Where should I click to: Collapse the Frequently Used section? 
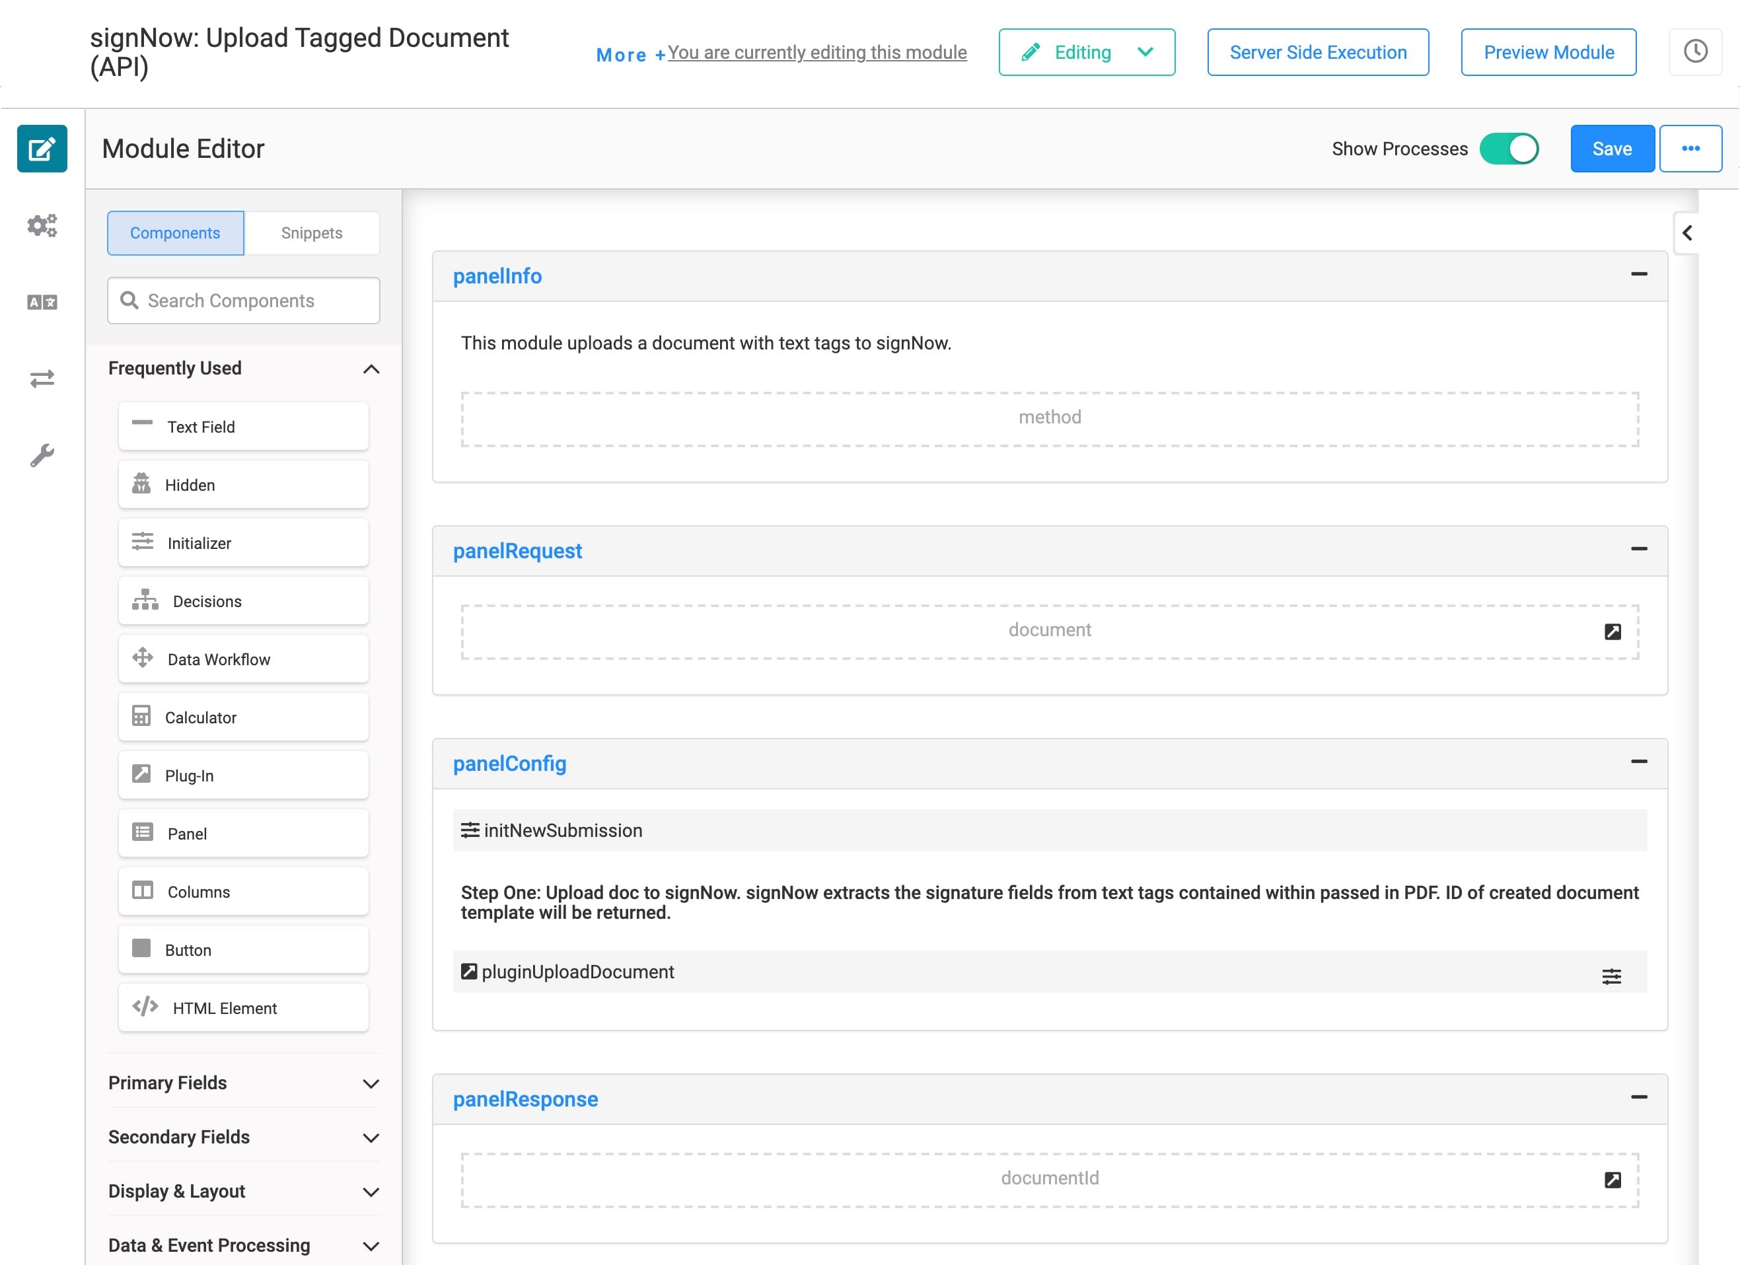(371, 369)
